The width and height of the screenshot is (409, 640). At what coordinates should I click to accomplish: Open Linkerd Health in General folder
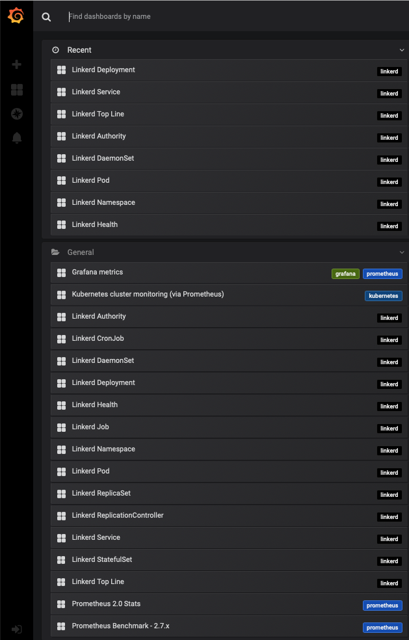pos(229,405)
